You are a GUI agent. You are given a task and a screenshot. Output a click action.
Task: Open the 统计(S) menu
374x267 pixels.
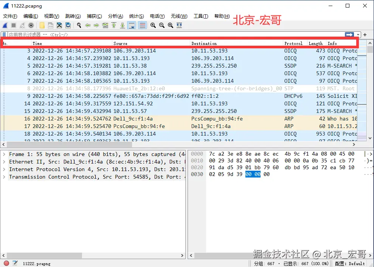point(137,16)
